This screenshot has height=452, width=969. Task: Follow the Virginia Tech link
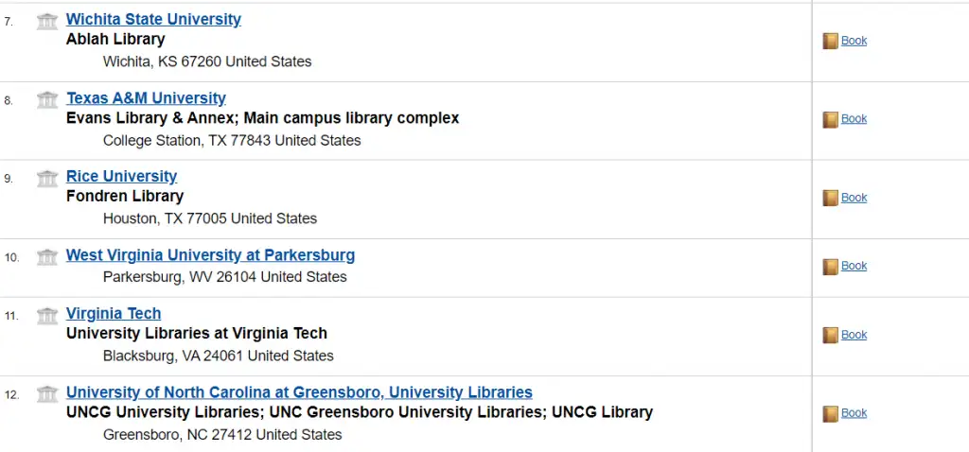click(114, 314)
